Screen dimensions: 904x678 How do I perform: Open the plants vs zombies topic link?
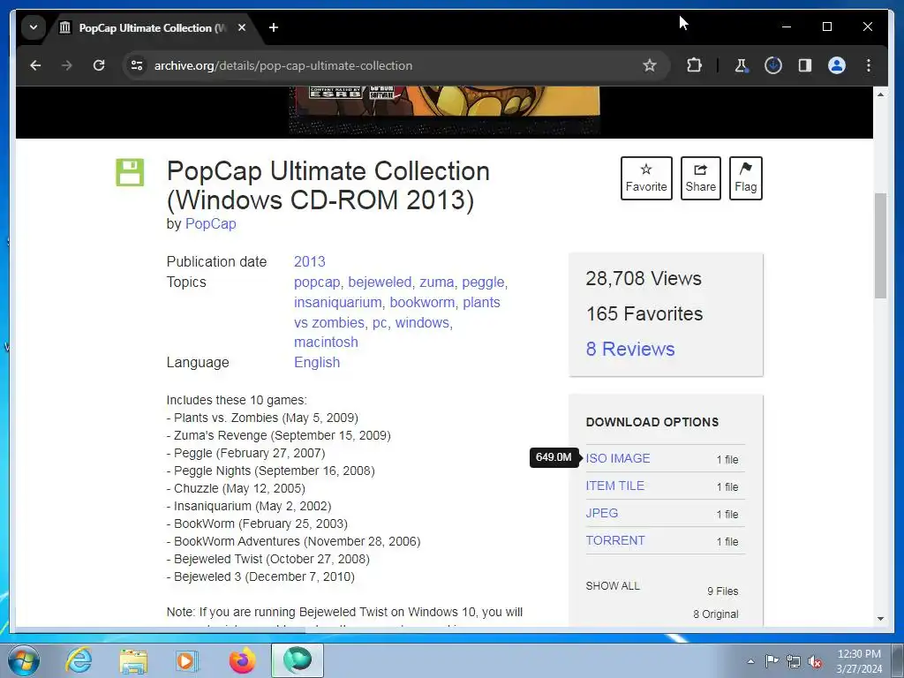pos(397,312)
